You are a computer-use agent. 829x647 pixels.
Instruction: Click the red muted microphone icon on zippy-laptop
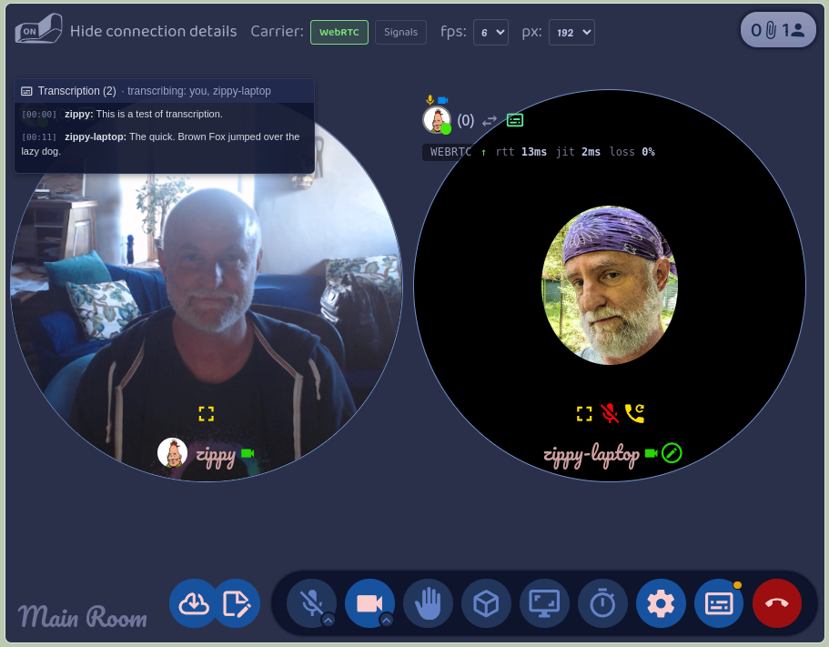[610, 413]
